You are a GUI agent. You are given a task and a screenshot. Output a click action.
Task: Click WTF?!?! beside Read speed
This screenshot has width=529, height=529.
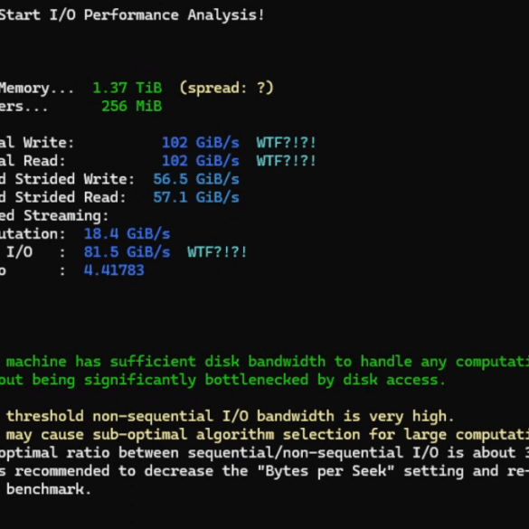tap(286, 161)
